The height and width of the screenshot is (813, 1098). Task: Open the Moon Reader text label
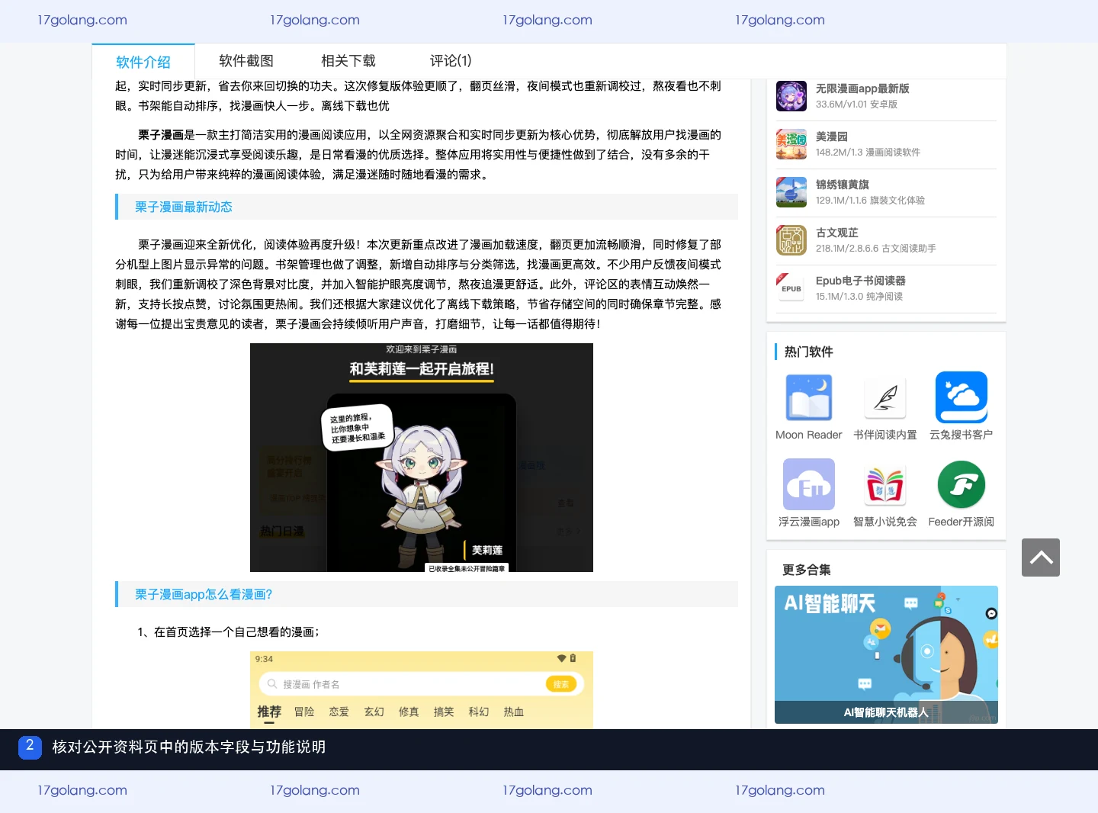pos(809,435)
